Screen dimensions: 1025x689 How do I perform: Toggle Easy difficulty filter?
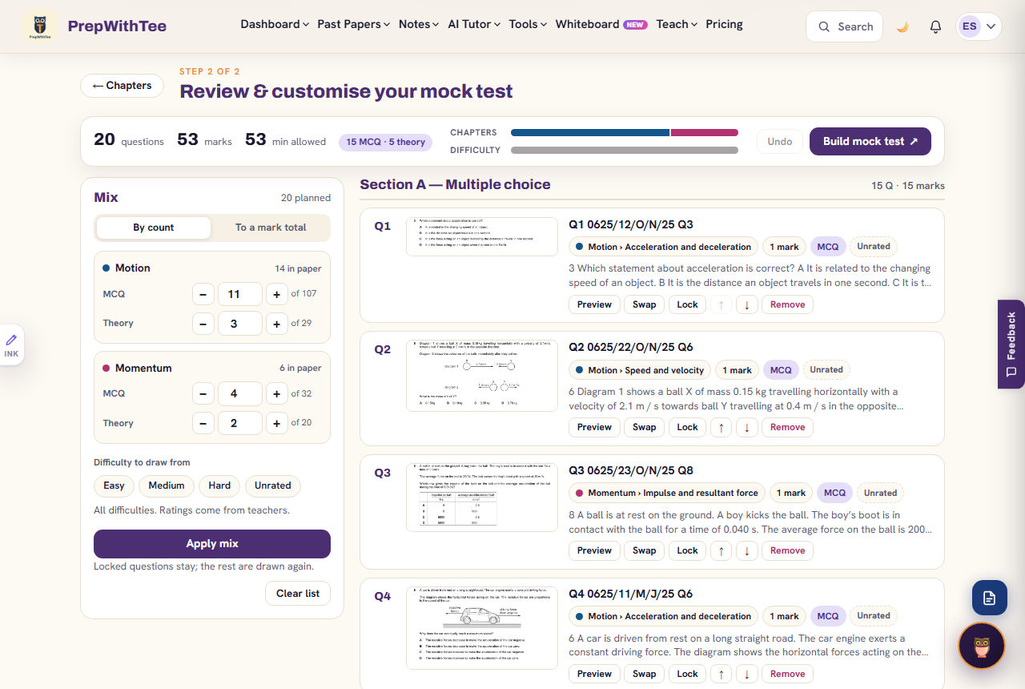(x=114, y=486)
